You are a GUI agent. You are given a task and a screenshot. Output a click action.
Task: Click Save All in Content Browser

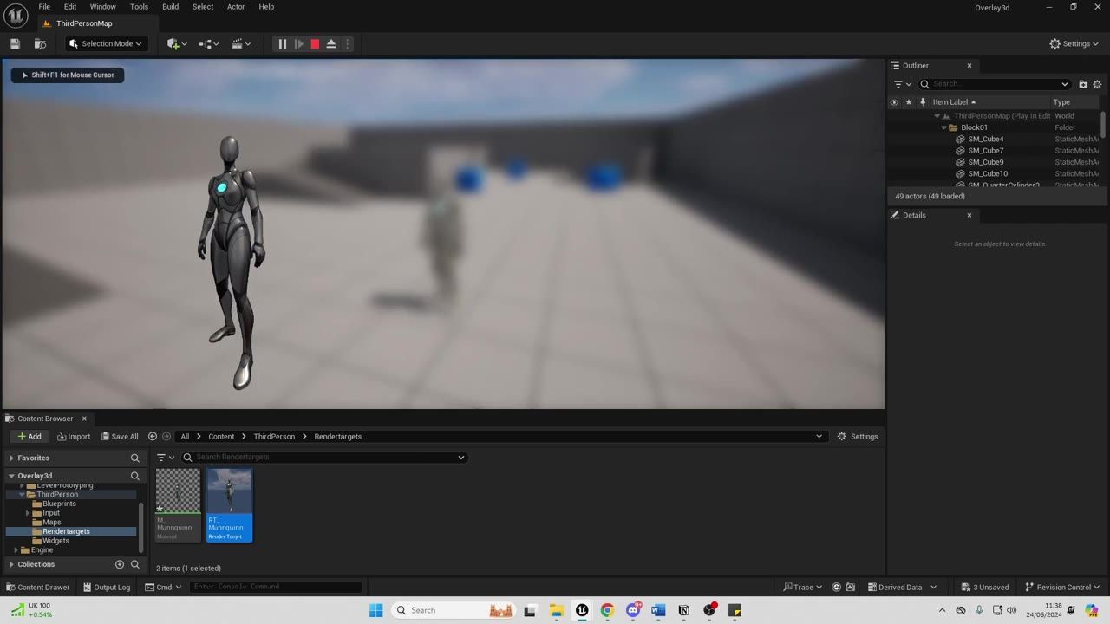pos(120,437)
